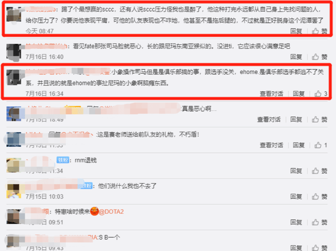The image size is (336, 251).
Task: Like the 他们说什么我也不去了 comment
Action: (319, 197)
